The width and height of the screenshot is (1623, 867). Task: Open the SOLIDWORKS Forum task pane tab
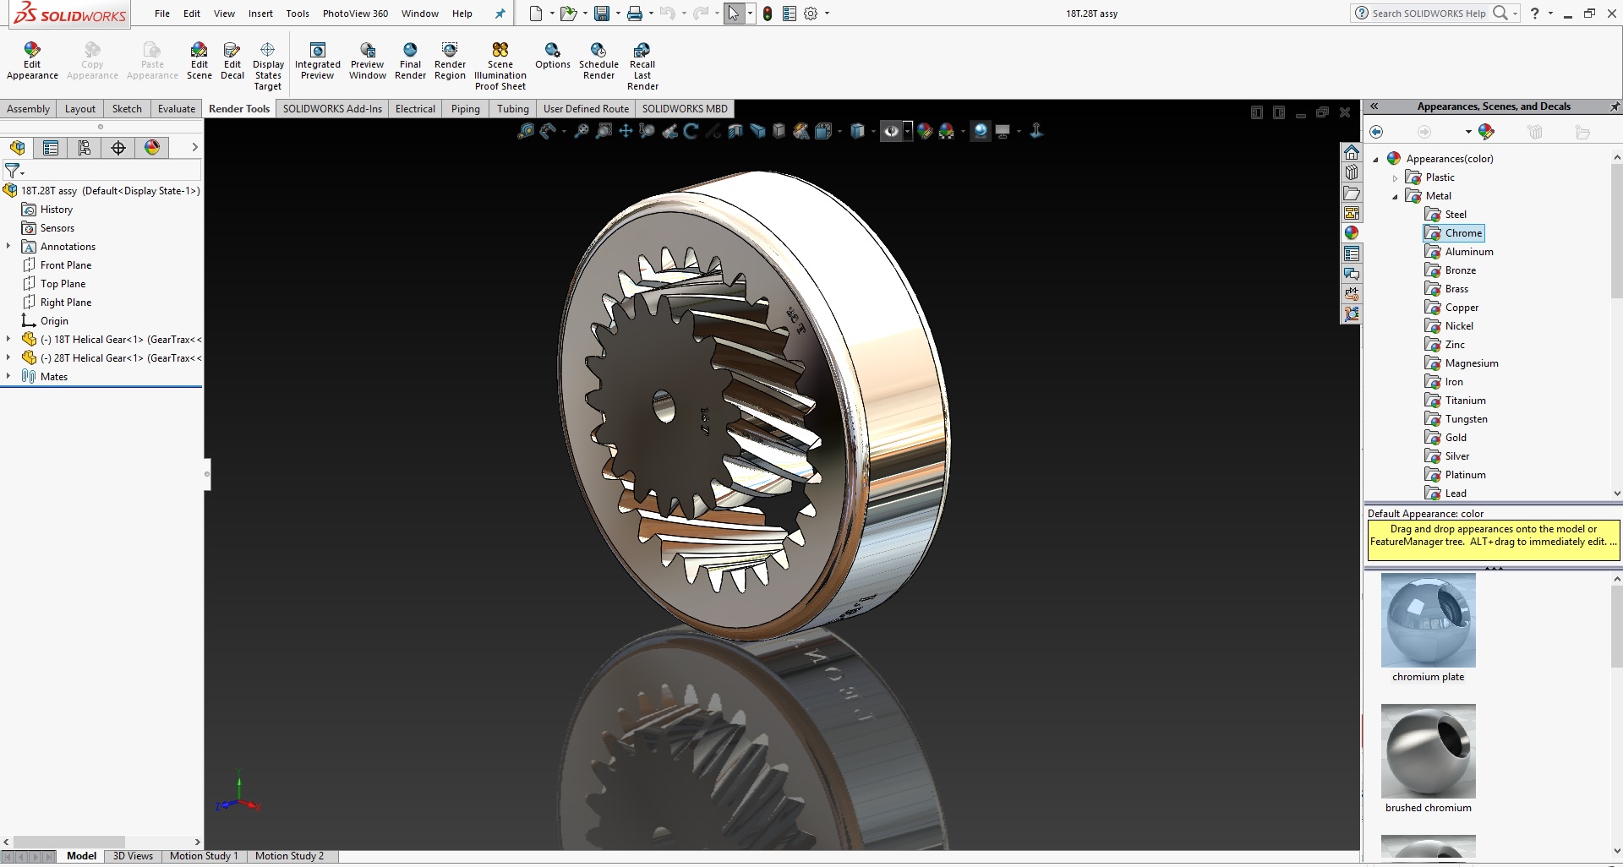pyautogui.click(x=1352, y=274)
